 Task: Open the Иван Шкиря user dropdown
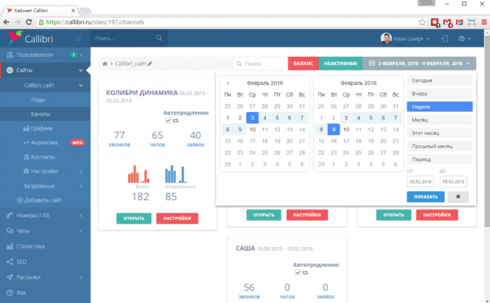click(x=405, y=39)
